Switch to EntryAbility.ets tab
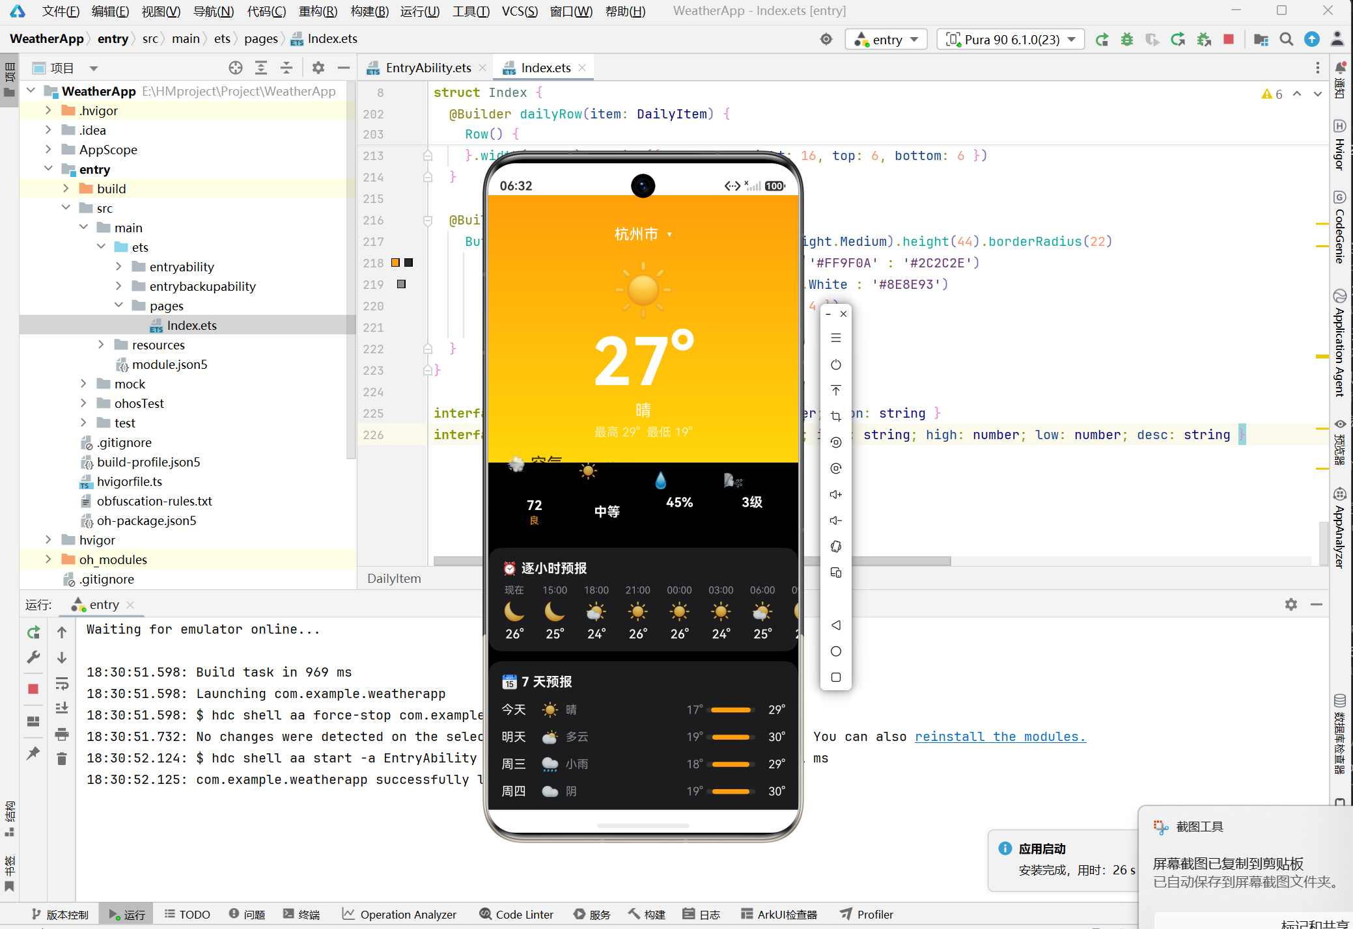The width and height of the screenshot is (1353, 929). (428, 68)
